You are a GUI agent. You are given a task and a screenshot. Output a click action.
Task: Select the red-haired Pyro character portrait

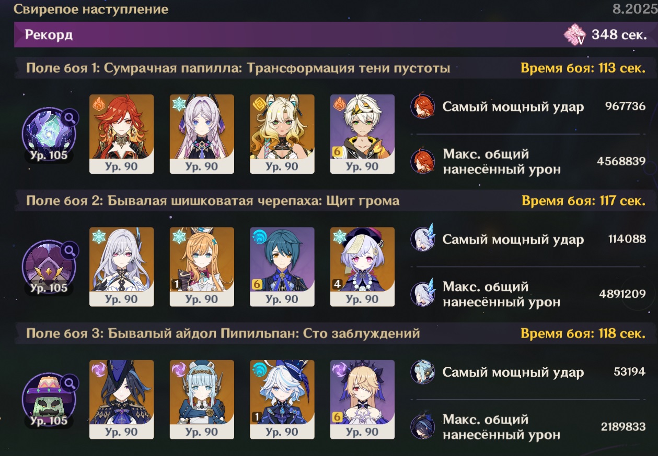coord(122,134)
